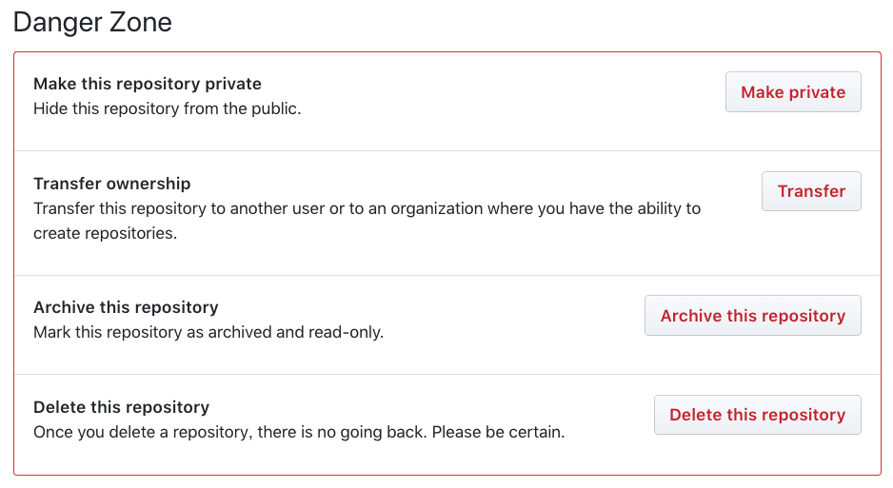
Task: Click the 'Transfer ownership' title text
Action: [x=111, y=184]
